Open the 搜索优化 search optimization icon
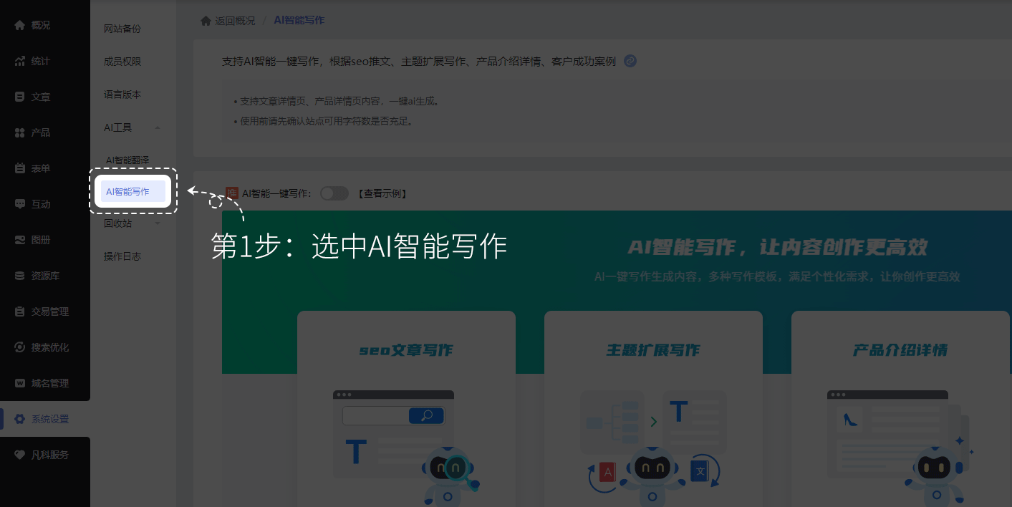Image resolution: width=1012 pixels, height=507 pixels. [20, 347]
